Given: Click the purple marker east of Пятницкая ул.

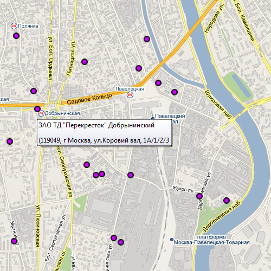Looking at the screenshot, I should tap(85, 62).
